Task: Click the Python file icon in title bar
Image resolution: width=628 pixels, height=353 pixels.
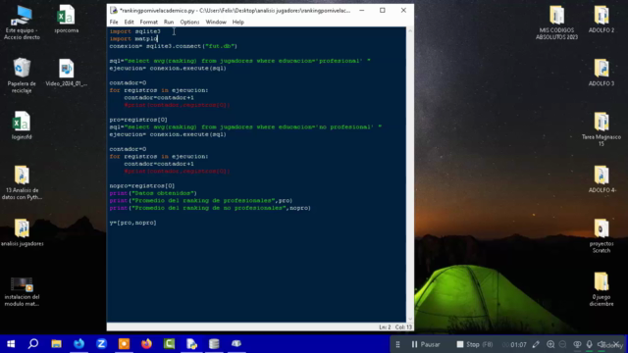Action: (x=114, y=11)
